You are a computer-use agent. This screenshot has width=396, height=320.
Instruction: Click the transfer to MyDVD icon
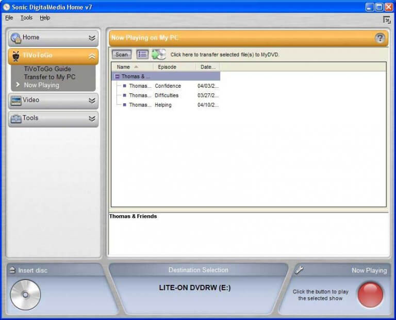pos(159,54)
